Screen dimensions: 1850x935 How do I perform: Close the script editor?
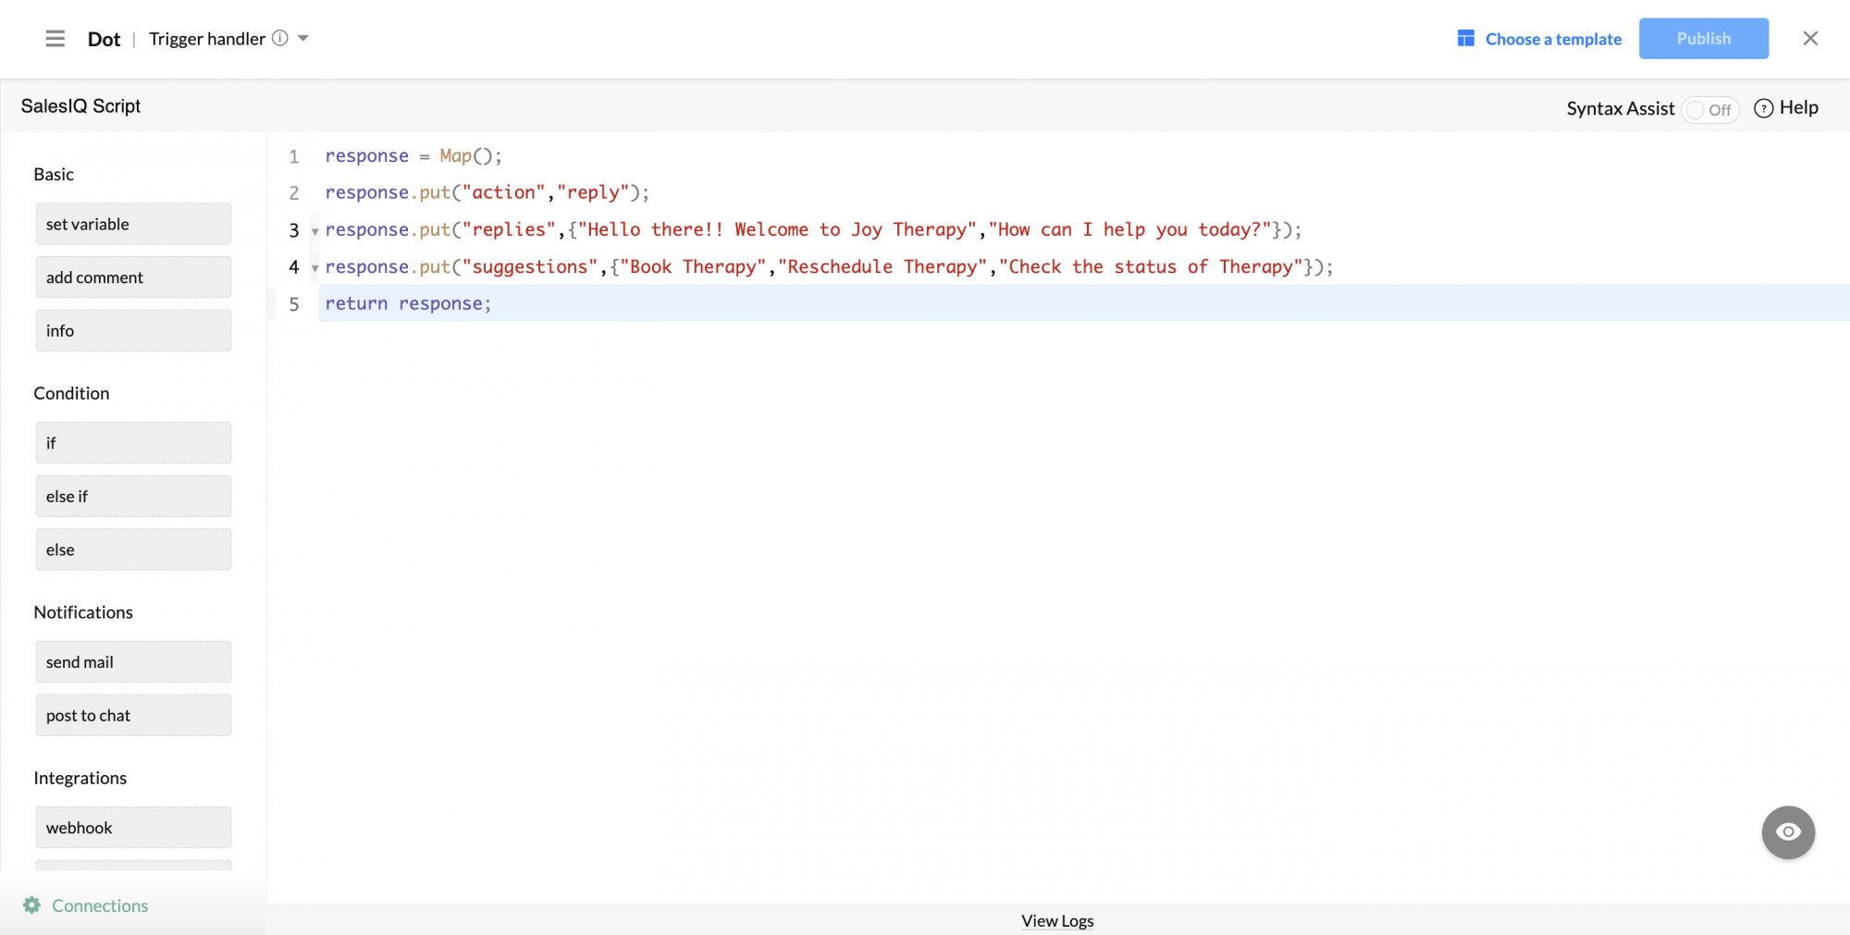pos(1810,39)
